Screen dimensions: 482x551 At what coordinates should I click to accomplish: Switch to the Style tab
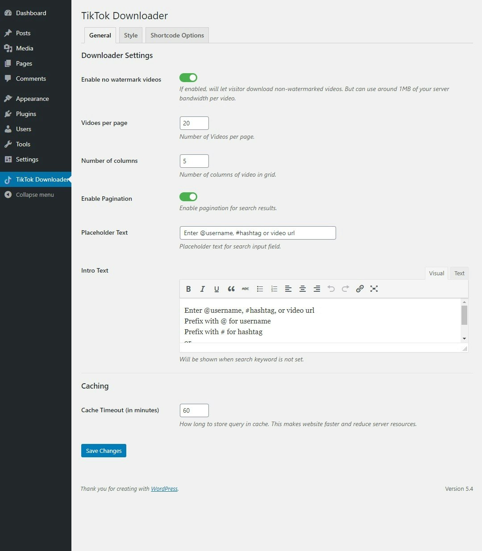131,35
